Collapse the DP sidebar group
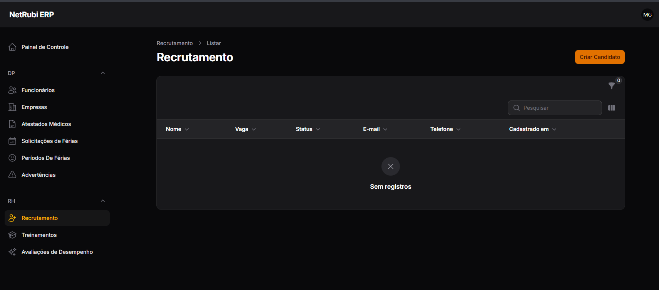 103,73
